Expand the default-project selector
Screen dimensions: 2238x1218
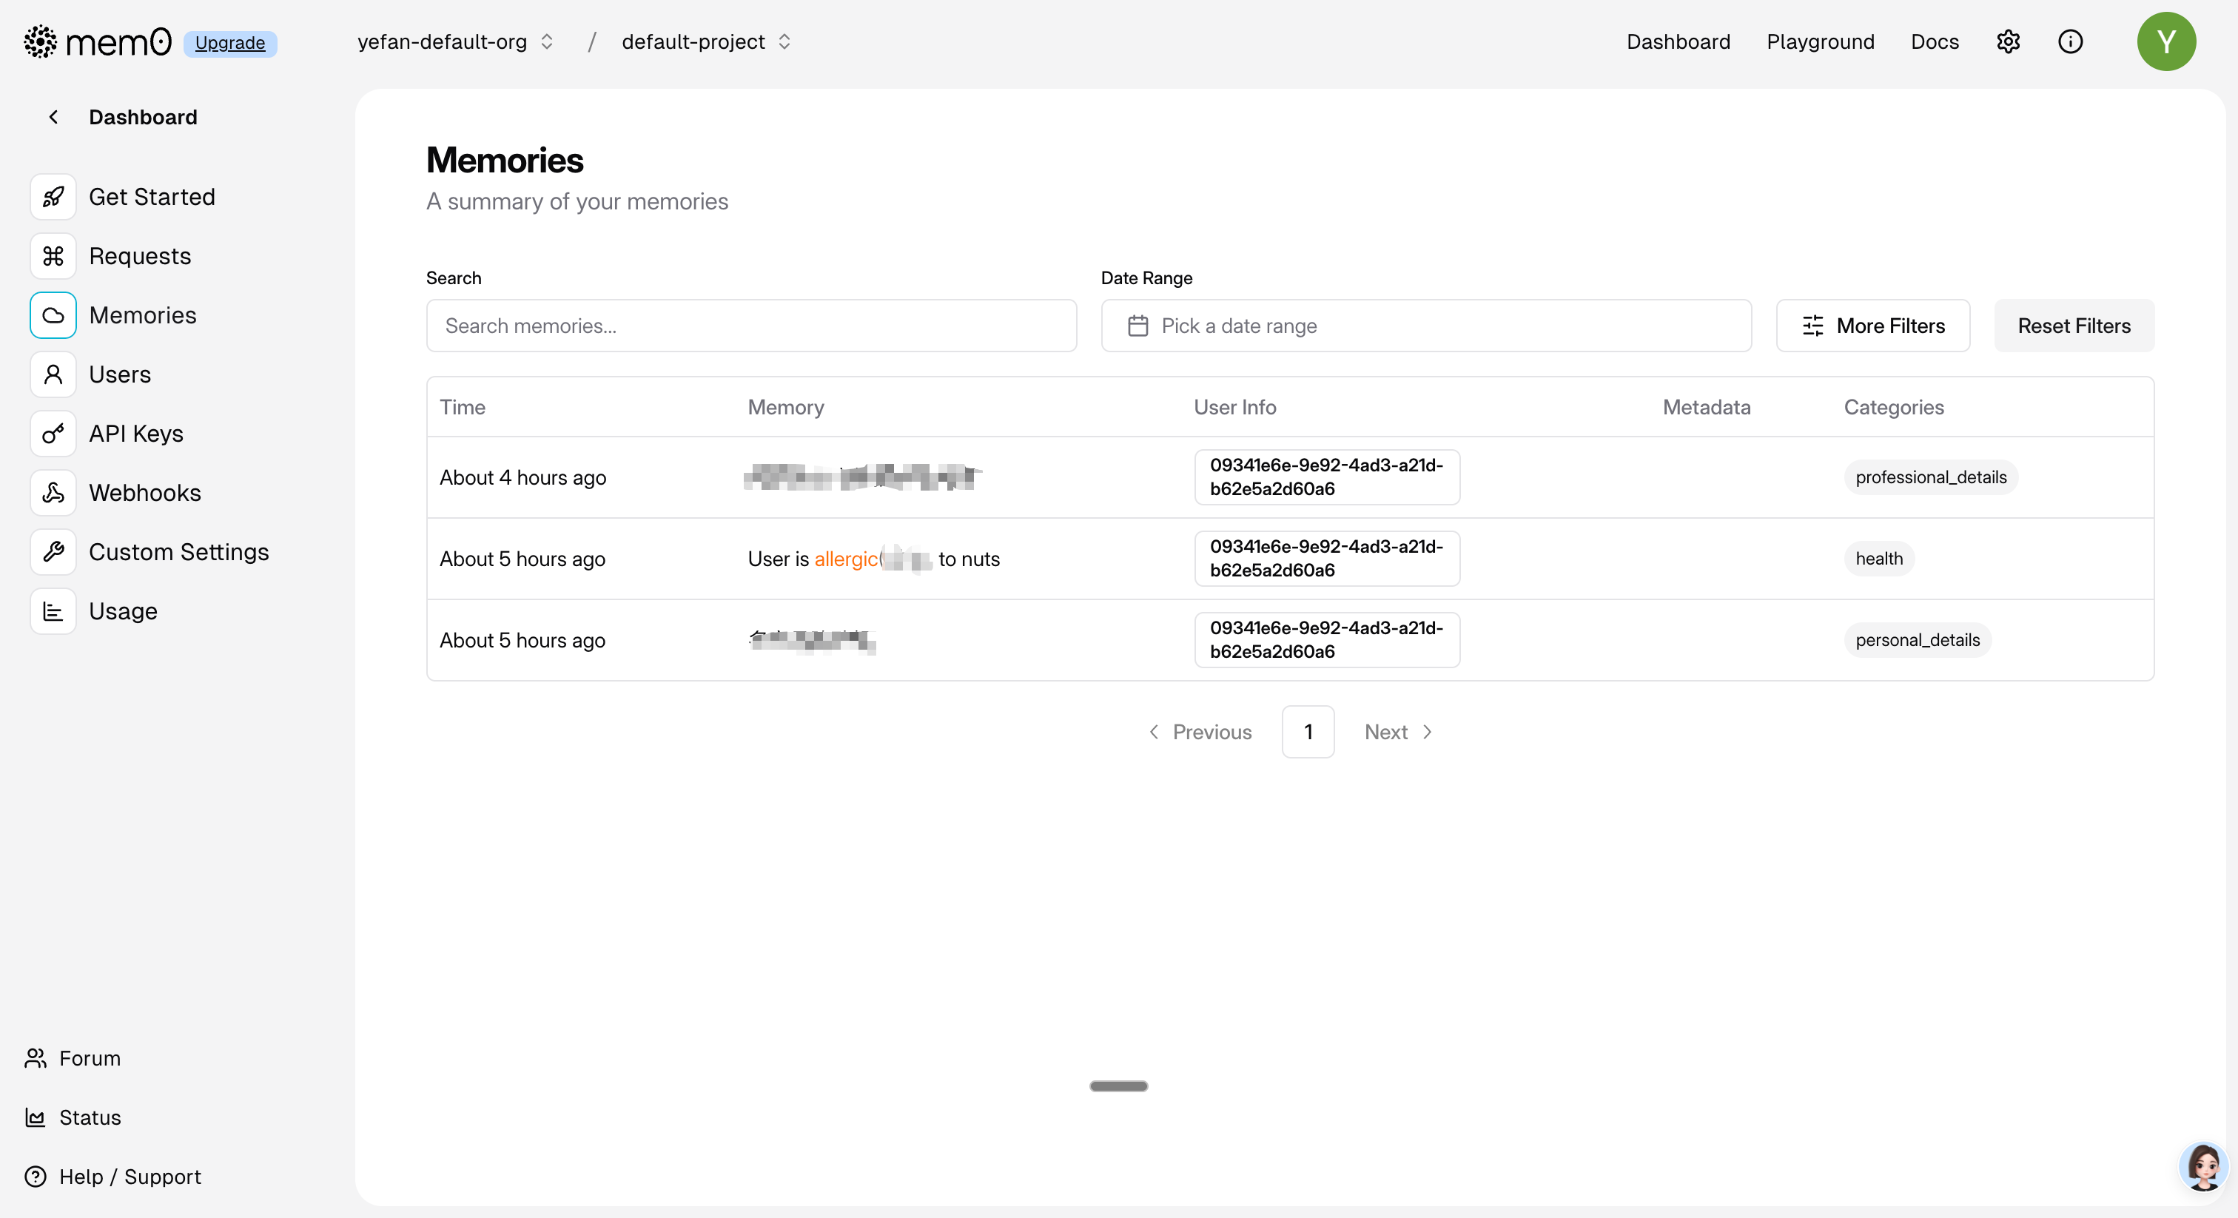pyautogui.click(x=705, y=41)
